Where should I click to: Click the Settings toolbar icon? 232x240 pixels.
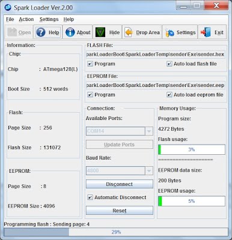tap(170, 32)
